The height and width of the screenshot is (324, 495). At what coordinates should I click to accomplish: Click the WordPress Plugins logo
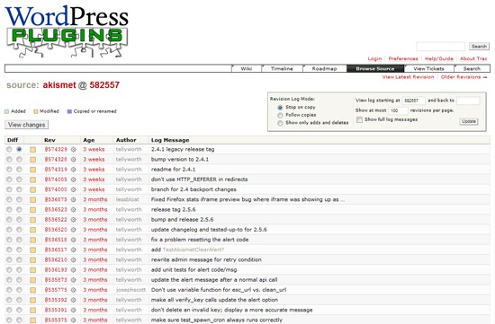[67, 31]
